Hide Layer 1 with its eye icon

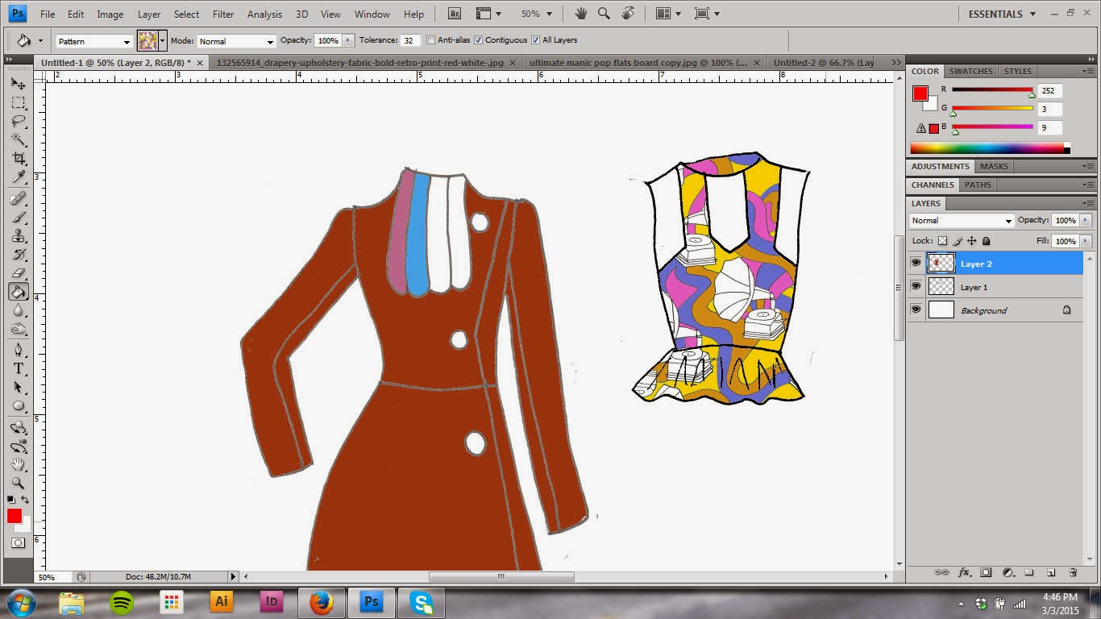(916, 287)
